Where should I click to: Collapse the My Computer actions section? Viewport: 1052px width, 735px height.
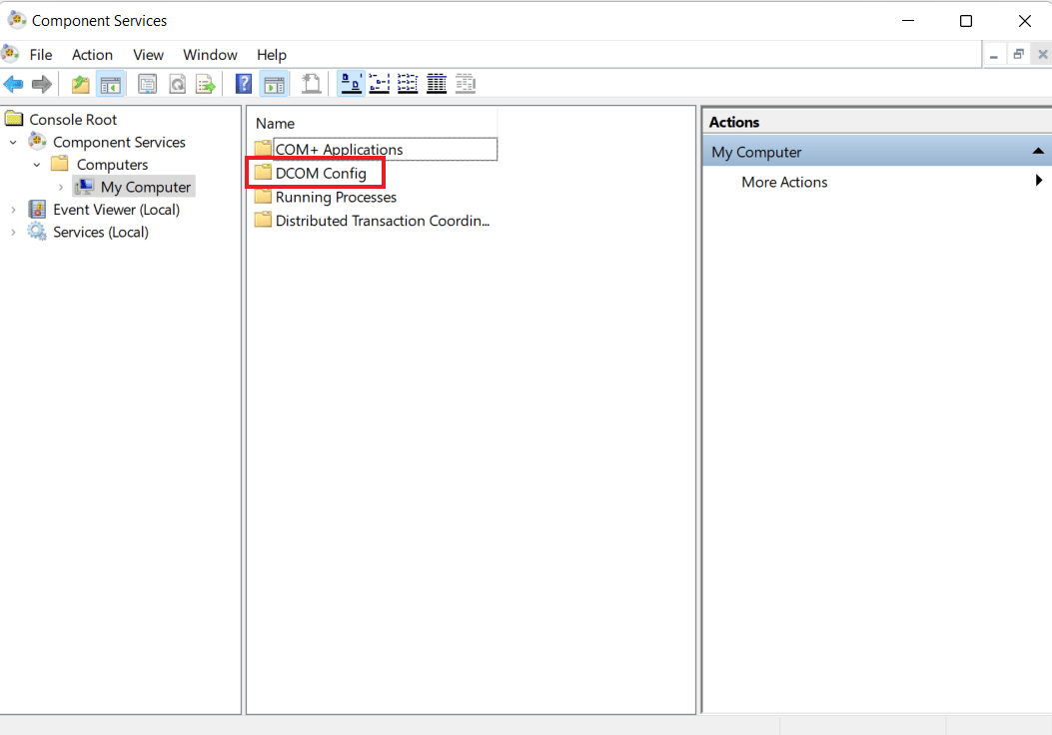tap(1038, 152)
